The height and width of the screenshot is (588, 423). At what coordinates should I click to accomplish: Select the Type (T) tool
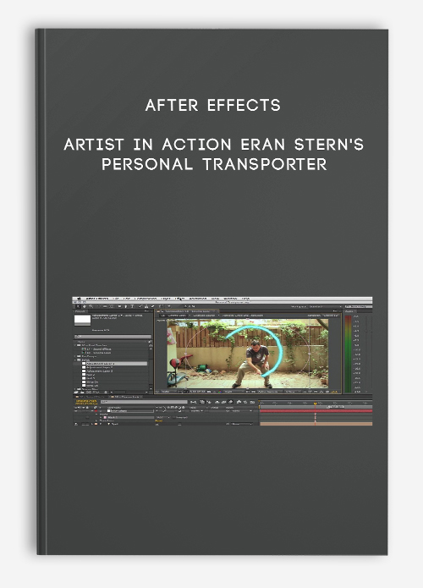coord(132,306)
